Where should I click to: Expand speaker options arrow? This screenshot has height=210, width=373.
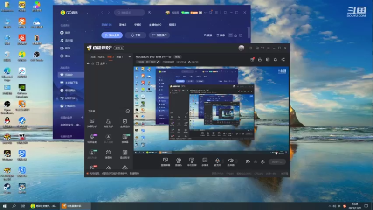tap(236, 161)
